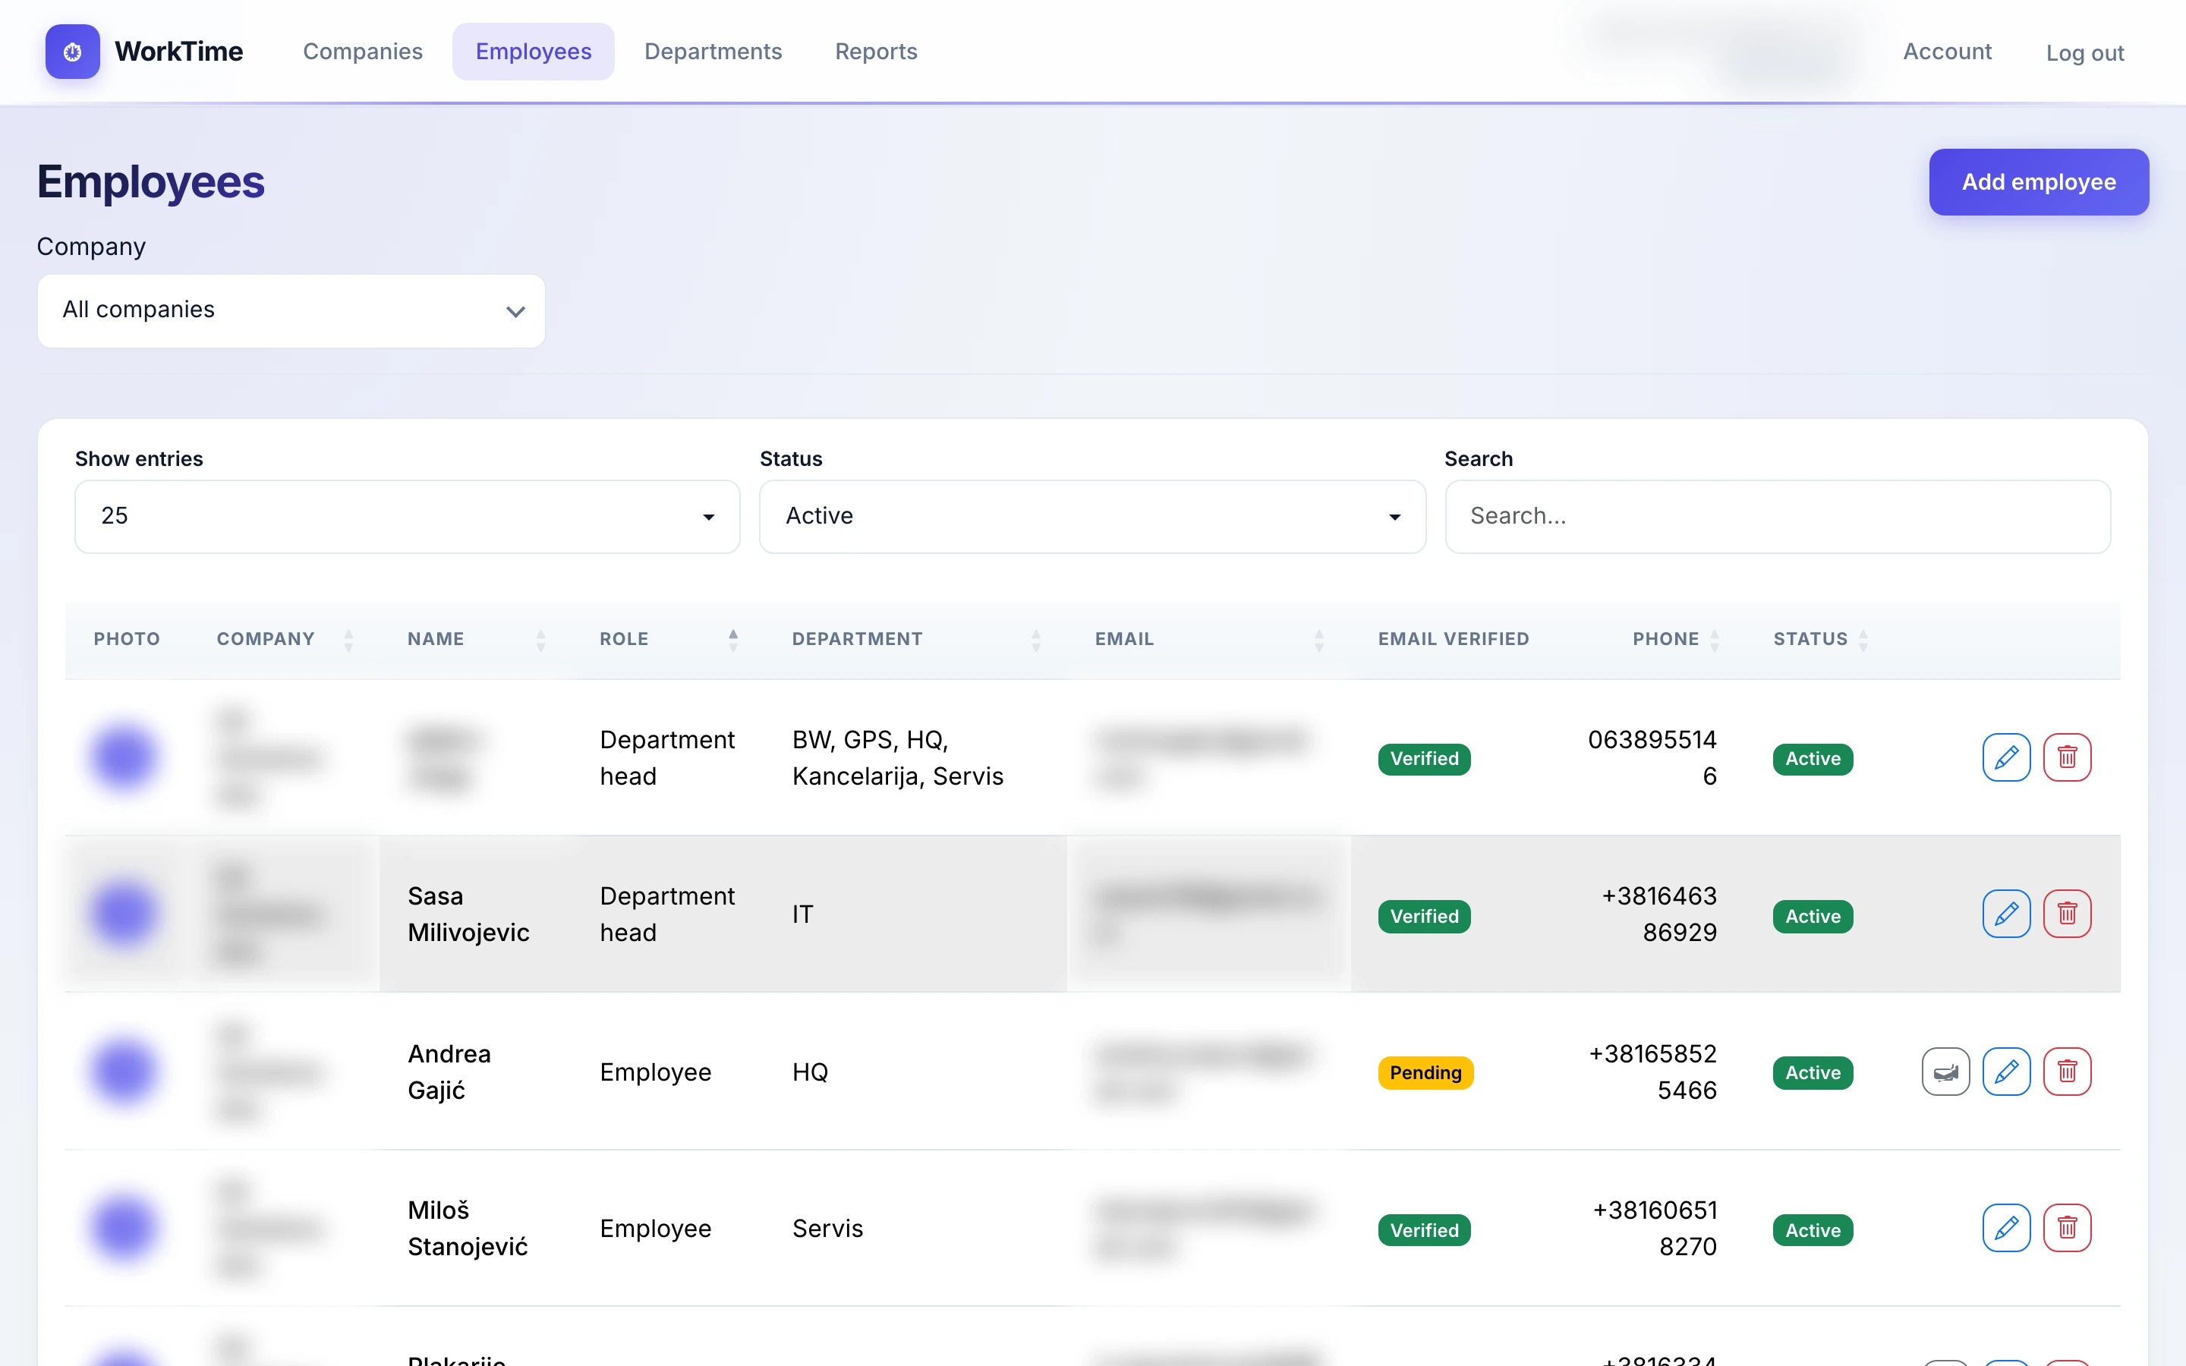
Task: Edit the Sasa Milivojevic employee record
Action: (2006, 914)
